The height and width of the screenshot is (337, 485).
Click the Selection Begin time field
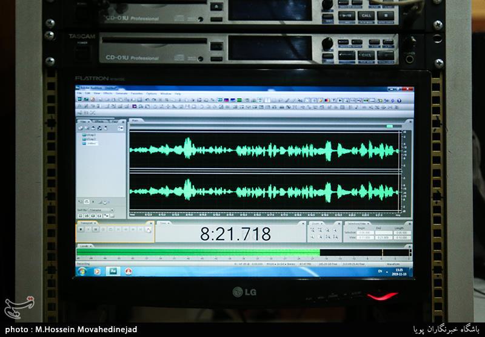click(x=364, y=232)
